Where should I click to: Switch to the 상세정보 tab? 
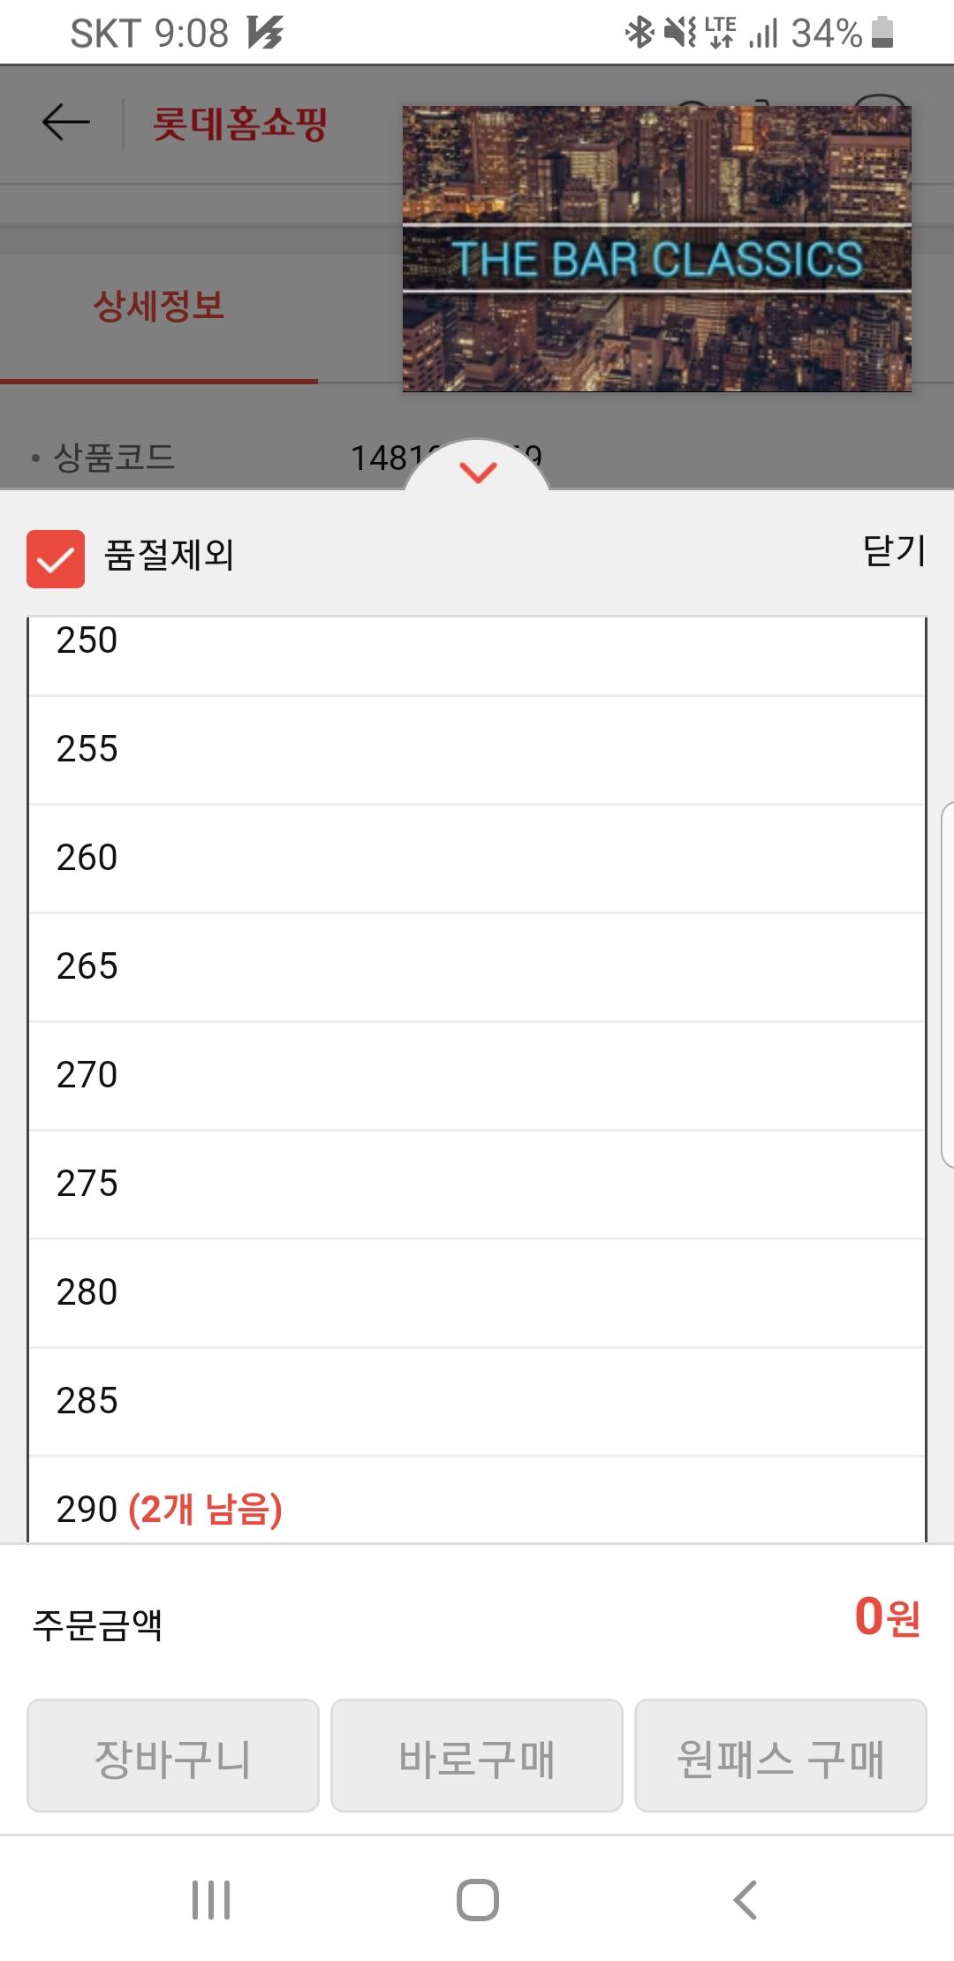point(159,307)
